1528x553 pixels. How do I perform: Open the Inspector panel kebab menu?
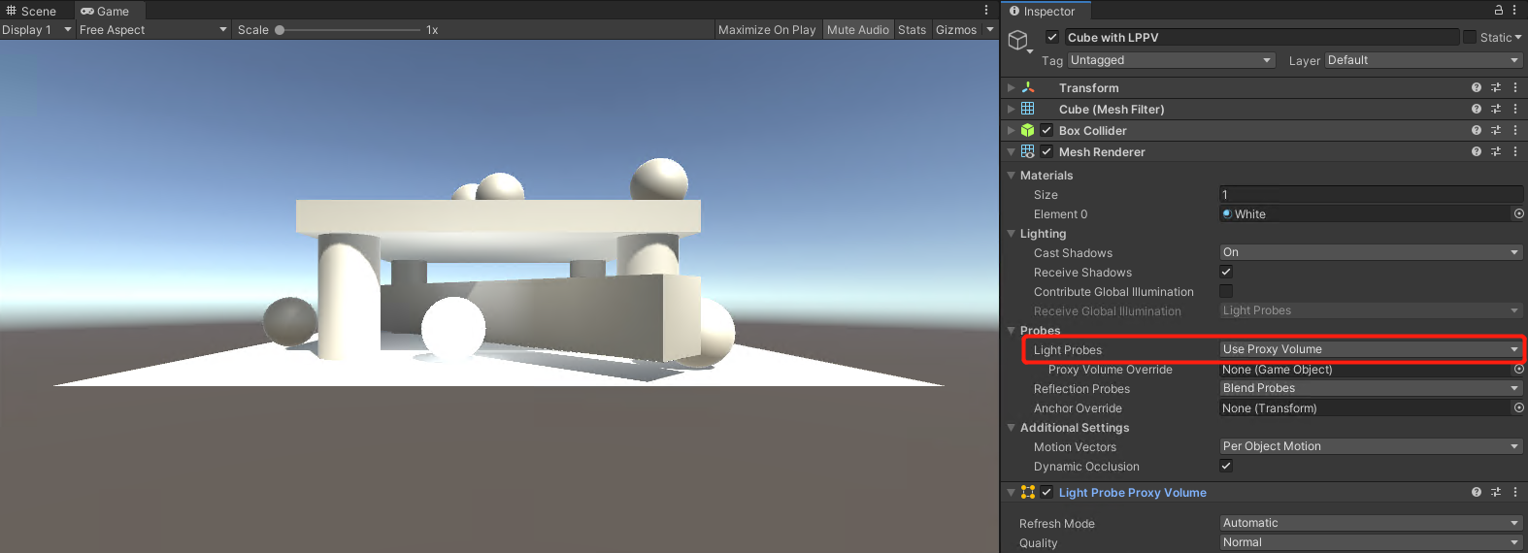coord(1514,10)
